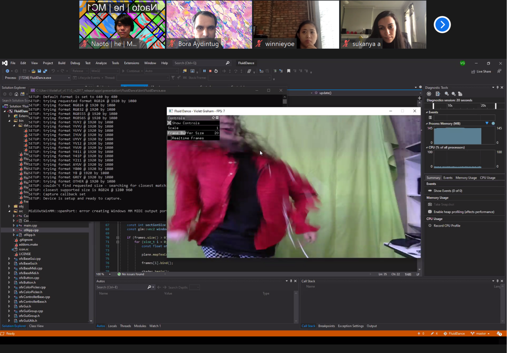This screenshot has height=353, width=507.
Task: Adjust the Scale slider in Controls
Action: click(193, 128)
